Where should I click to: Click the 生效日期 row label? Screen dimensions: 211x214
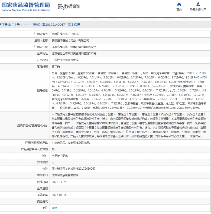pyautogui.click(x=42, y=188)
